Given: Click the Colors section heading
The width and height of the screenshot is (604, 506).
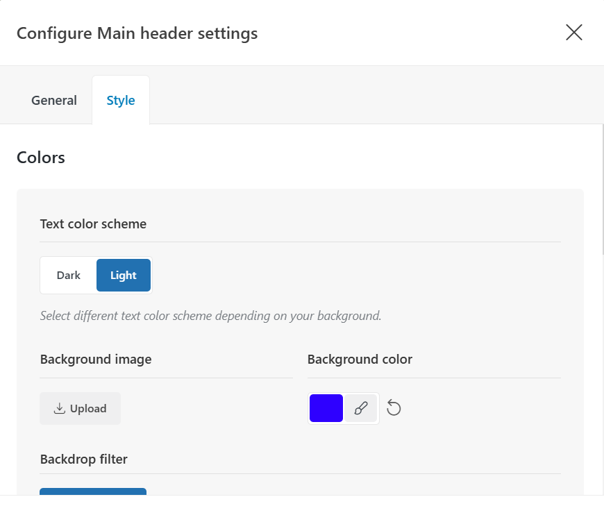Looking at the screenshot, I should pos(41,158).
